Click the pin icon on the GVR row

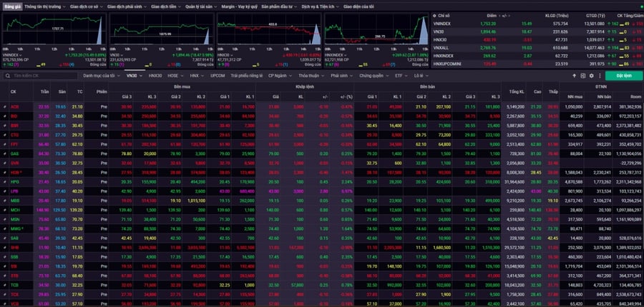pos(5,163)
